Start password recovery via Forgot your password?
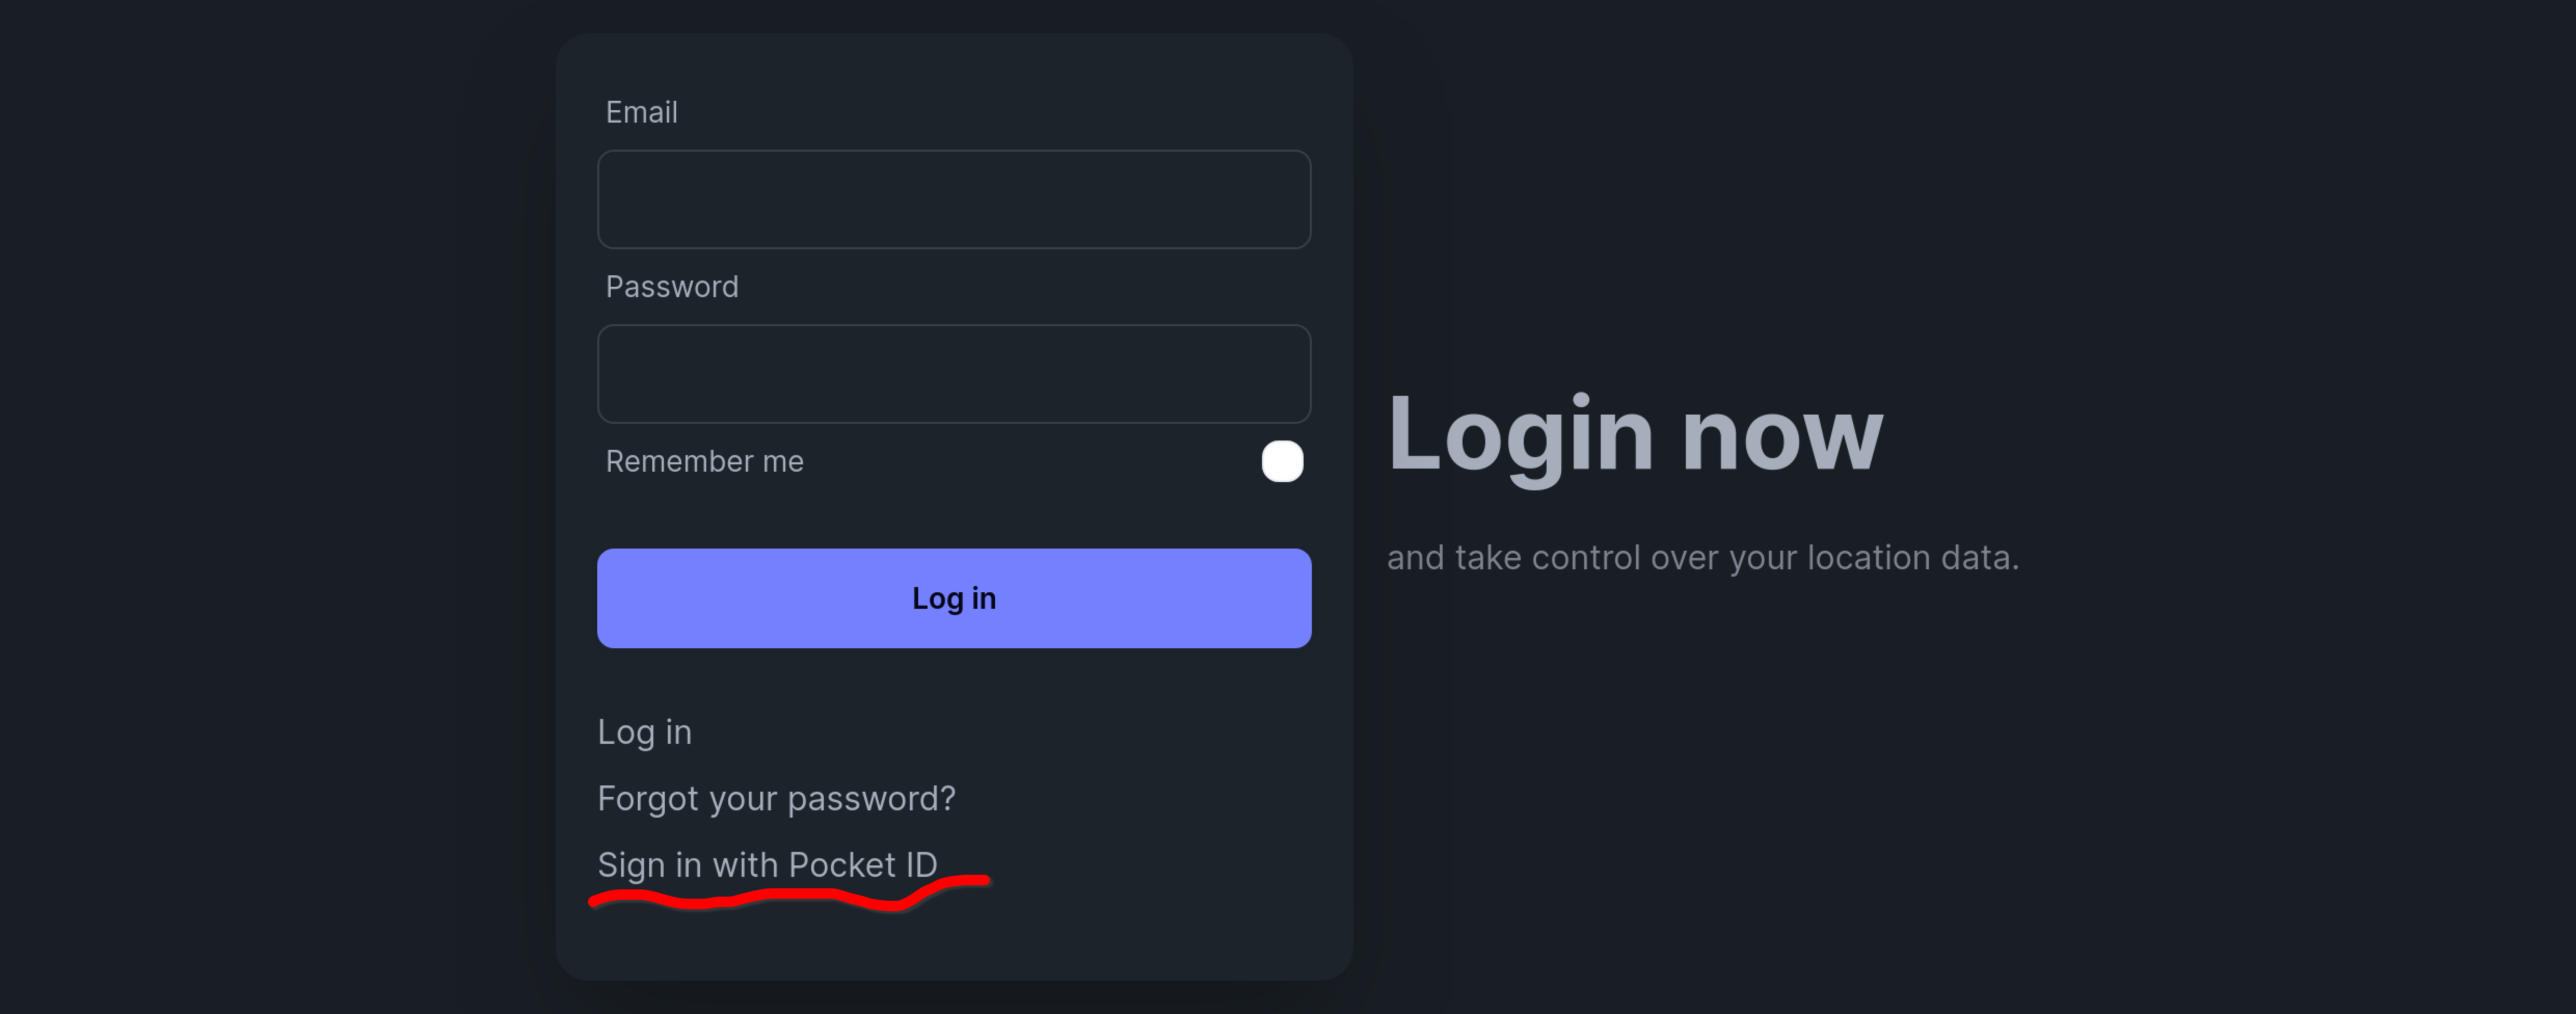2576x1014 pixels. click(776, 798)
